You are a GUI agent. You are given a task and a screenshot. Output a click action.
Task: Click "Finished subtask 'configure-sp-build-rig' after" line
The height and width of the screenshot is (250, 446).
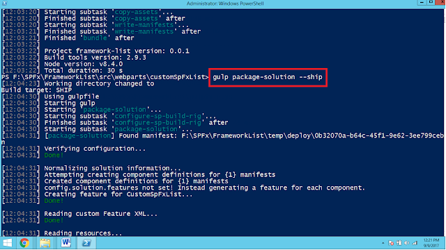coord(136,123)
